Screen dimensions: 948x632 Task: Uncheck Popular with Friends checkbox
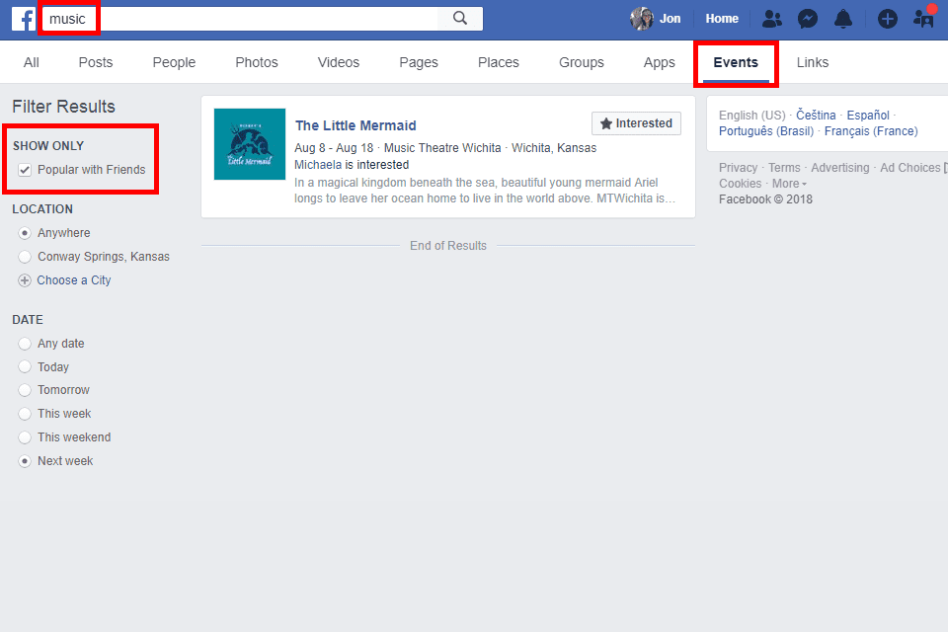(25, 170)
